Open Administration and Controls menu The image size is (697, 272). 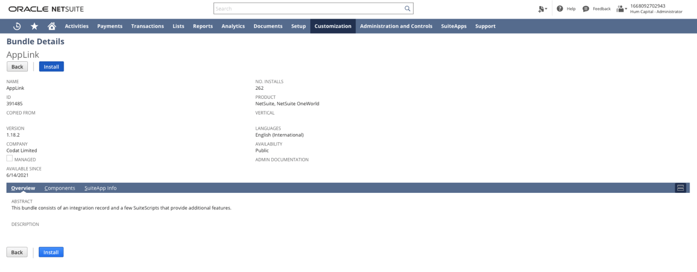click(396, 26)
